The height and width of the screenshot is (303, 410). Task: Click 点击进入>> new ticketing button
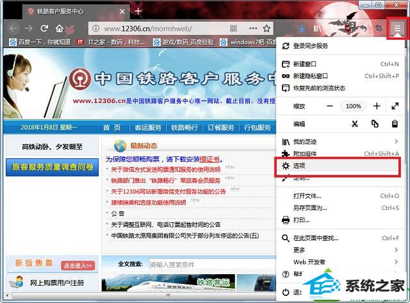[x=78, y=266]
